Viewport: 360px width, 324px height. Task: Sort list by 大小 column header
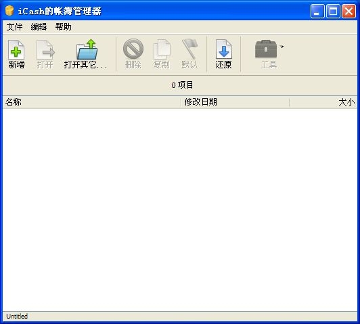(x=323, y=102)
